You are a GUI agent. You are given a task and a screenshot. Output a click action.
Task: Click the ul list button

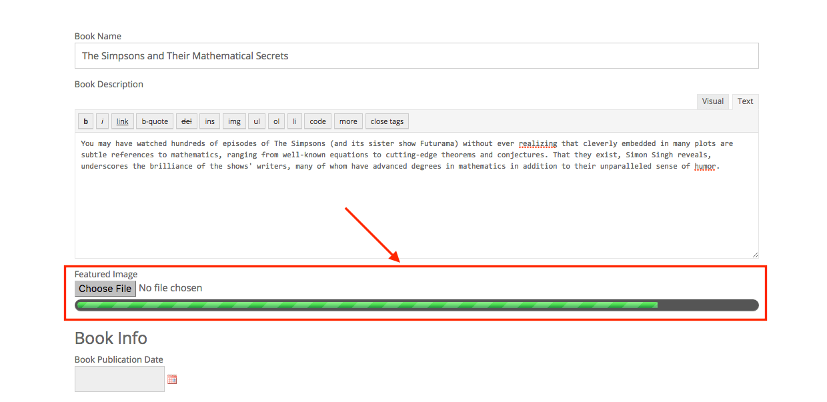[257, 121]
